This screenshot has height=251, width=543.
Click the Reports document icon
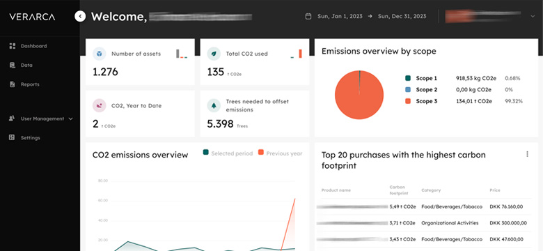click(x=13, y=84)
